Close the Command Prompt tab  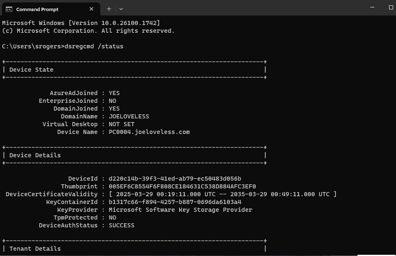pyautogui.click(x=92, y=9)
